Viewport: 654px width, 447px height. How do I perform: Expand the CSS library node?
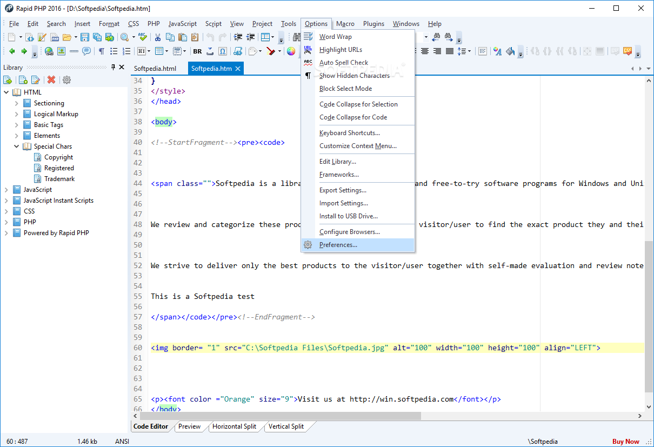tap(6, 211)
